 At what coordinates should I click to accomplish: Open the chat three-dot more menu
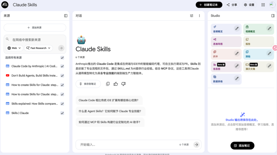tap(199, 16)
